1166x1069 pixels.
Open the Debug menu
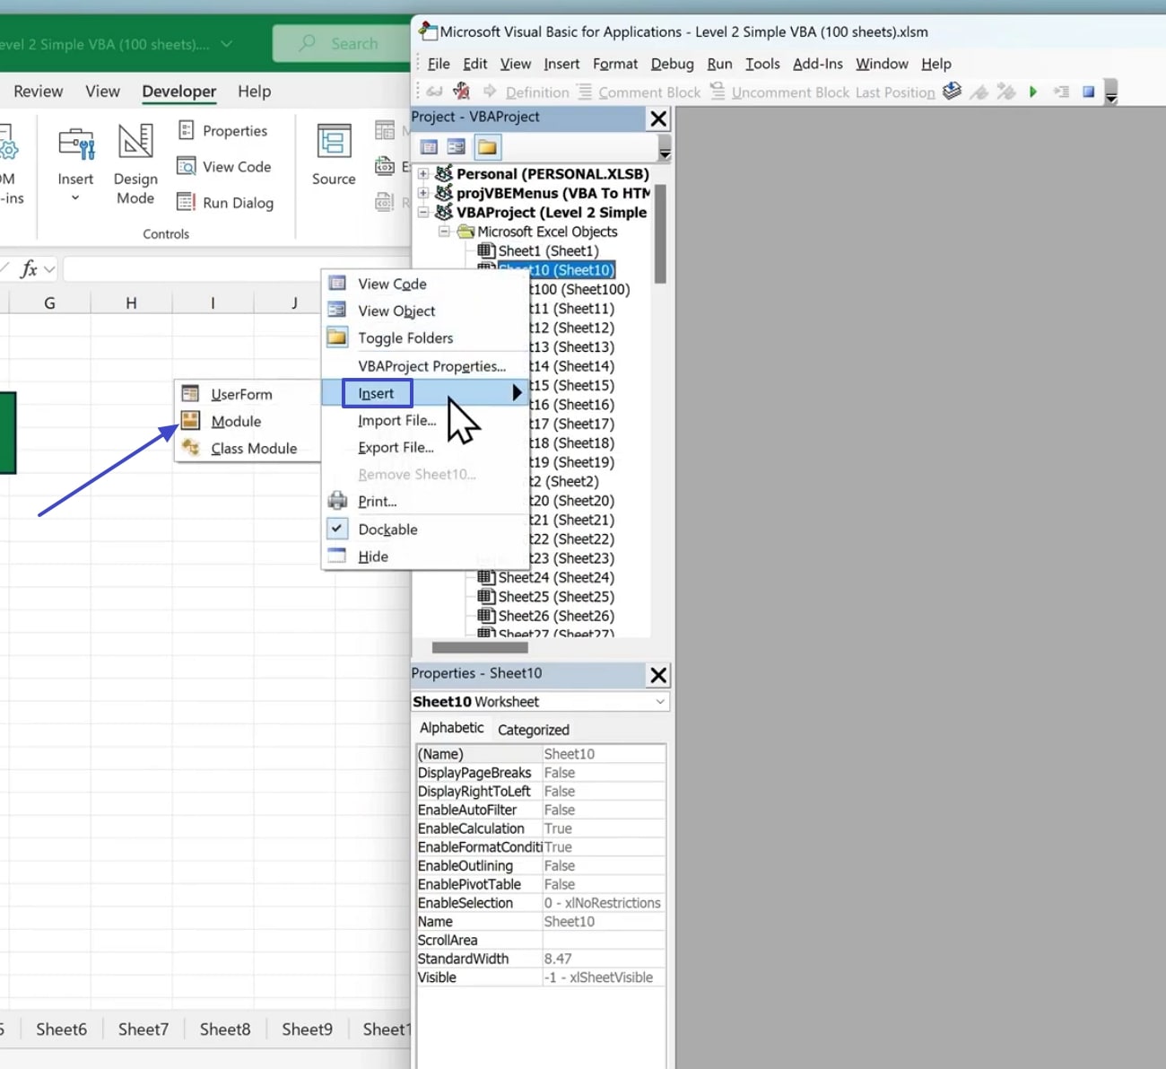672,64
